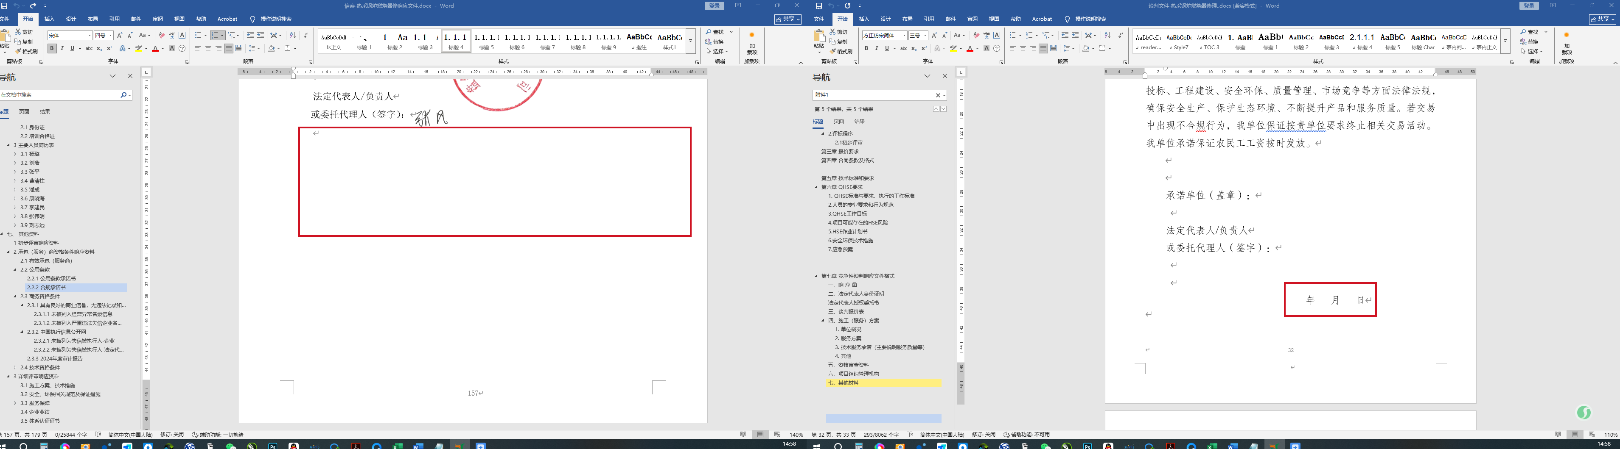The height and width of the screenshot is (449, 1620).
Task: Open the phonetic guide in the 谈判文件 window
Action: (987, 35)
